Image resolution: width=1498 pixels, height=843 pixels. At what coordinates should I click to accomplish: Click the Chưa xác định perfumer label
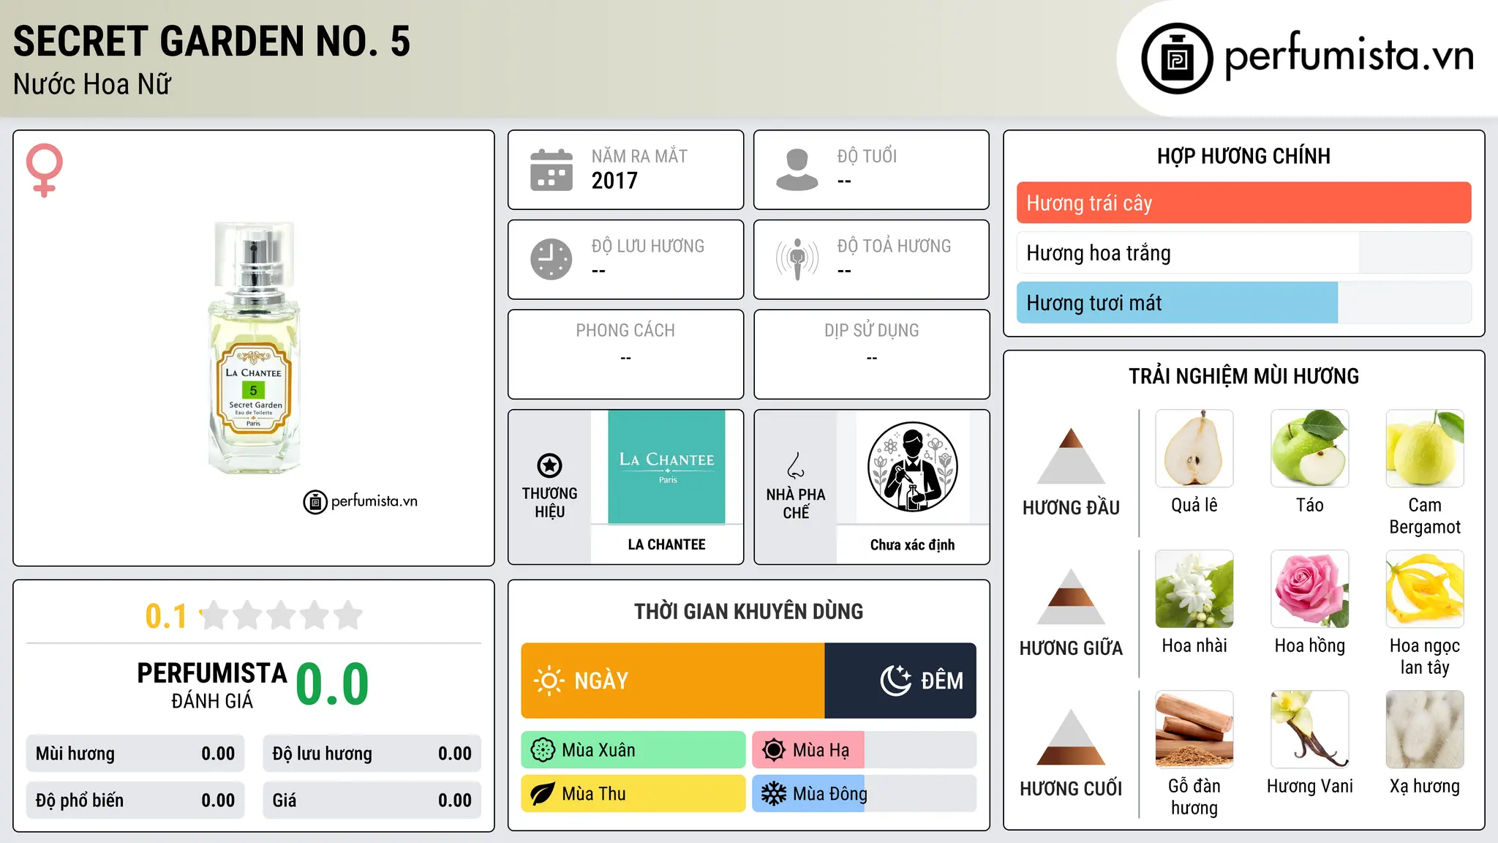(913, 544)
